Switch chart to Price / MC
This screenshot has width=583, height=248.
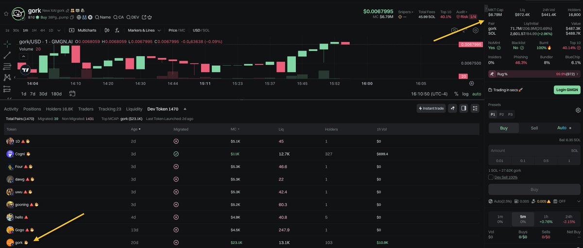click(x=177, y=30)
